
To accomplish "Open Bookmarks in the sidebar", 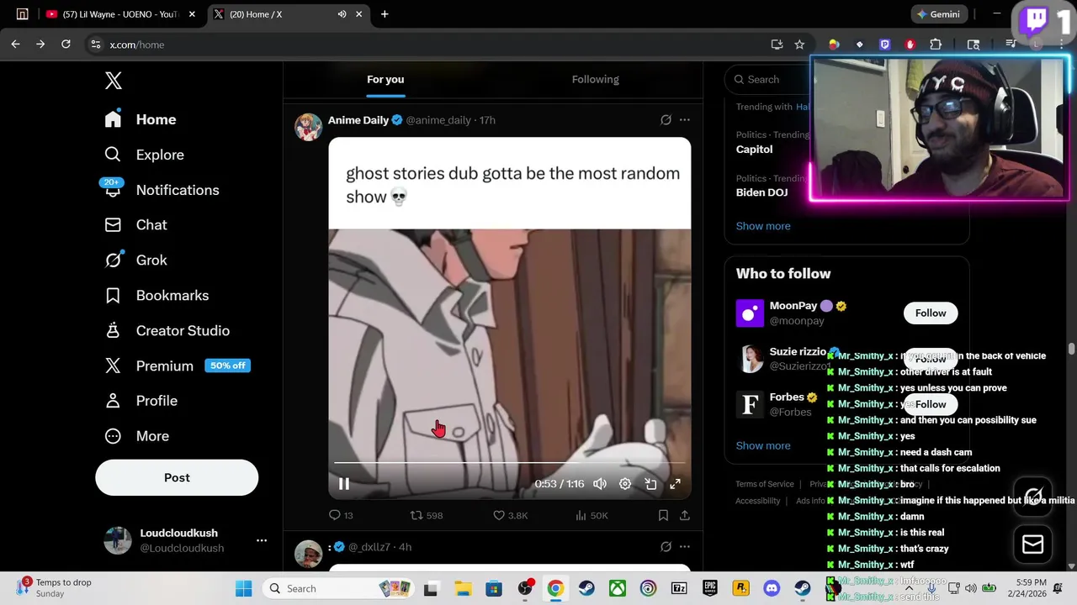I will tap(157, 296).
